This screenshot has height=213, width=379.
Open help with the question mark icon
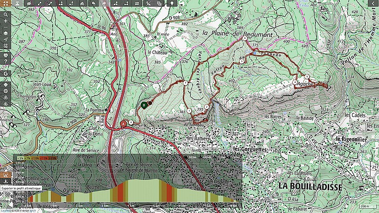[x=6, y=62]
